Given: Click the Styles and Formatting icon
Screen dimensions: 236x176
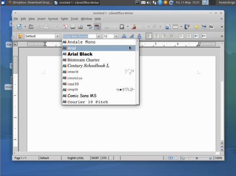Looking at the screenshot, I should coord(19,36).
